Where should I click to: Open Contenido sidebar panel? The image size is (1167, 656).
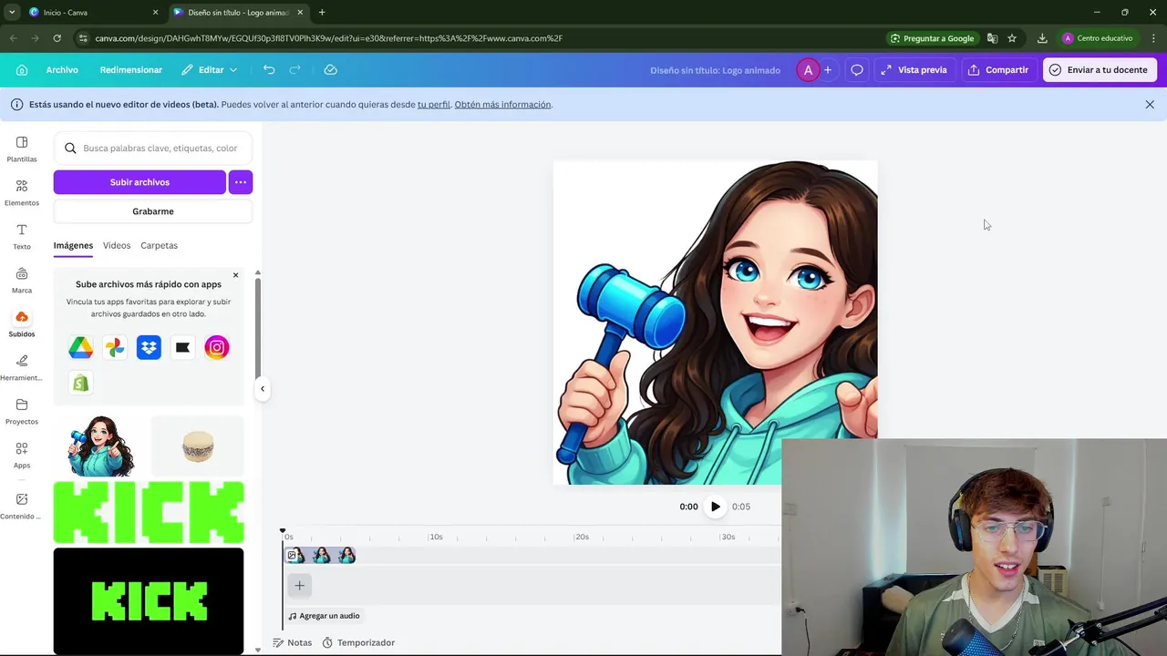pos(22,506)
